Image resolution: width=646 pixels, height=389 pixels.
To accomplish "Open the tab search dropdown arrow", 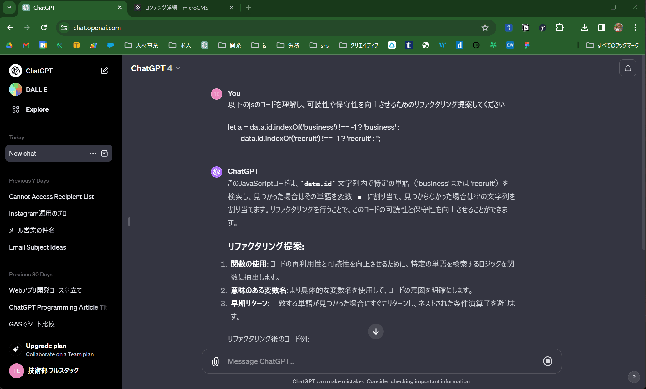I will coord(9,8).
